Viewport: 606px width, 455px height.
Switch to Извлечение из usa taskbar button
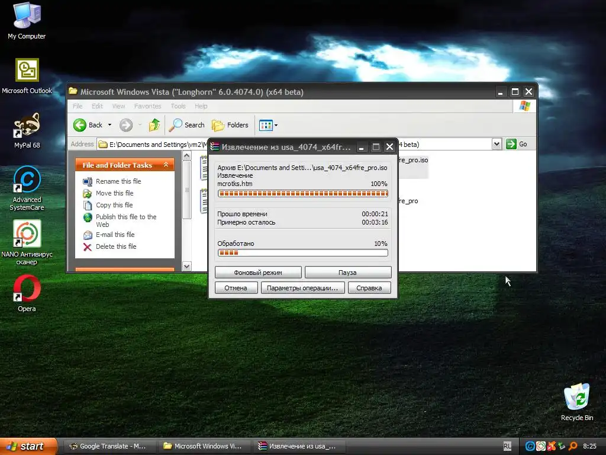click(x=299, y=446)
